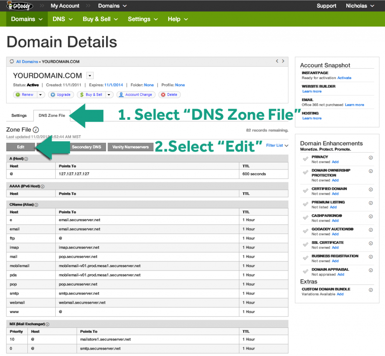Click Add link for Privacy

(x=335, y=162)
